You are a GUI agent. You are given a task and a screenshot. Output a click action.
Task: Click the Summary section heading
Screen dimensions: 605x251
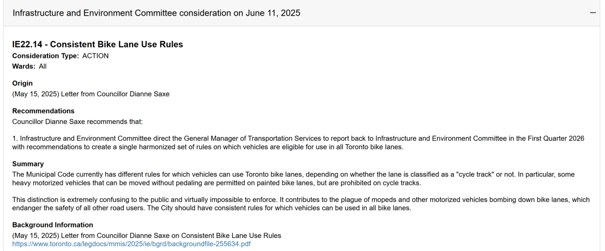28,164
